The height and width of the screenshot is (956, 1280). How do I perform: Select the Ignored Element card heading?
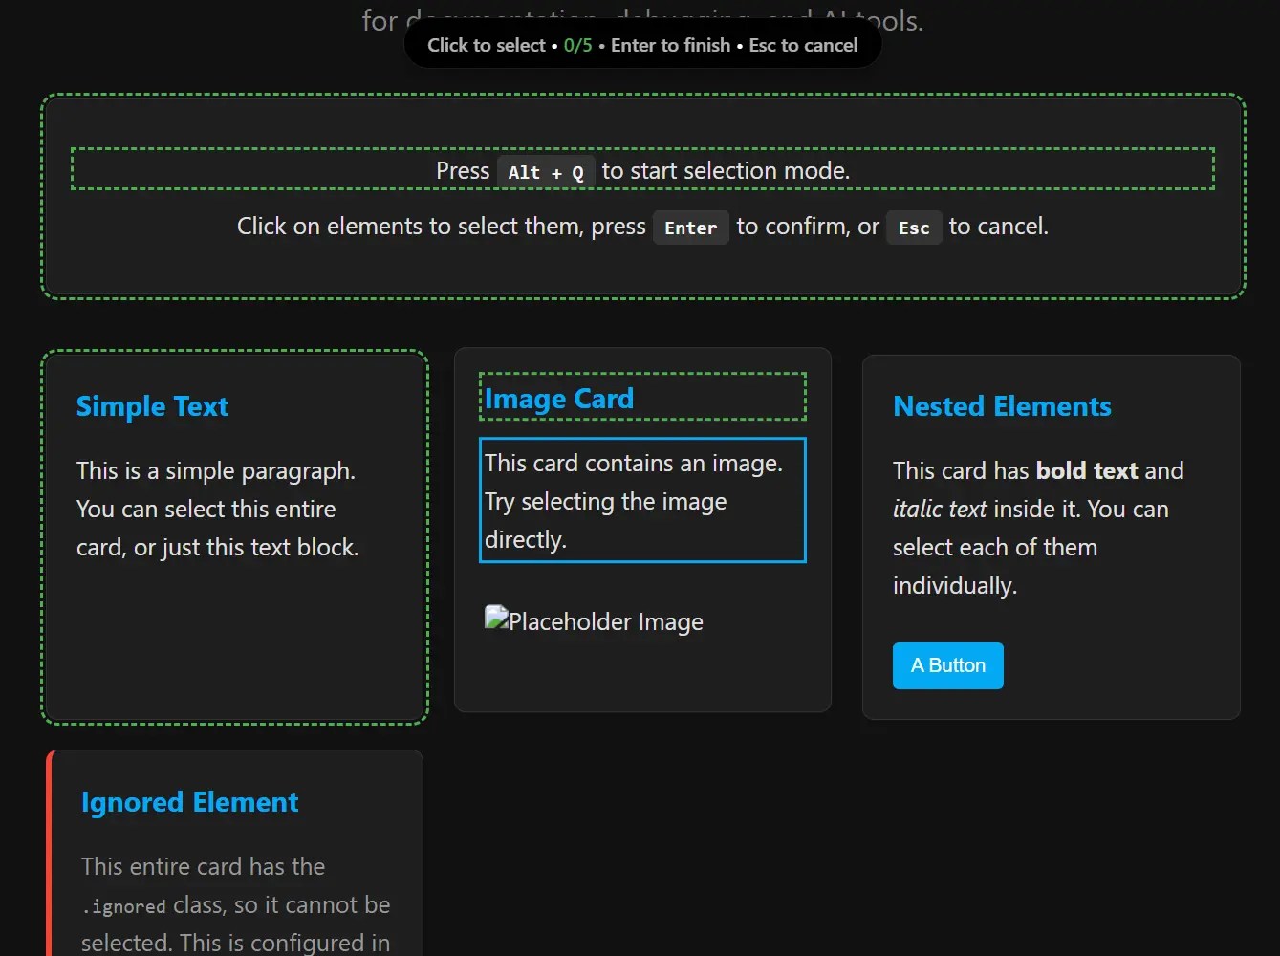(x=189, y=802)
